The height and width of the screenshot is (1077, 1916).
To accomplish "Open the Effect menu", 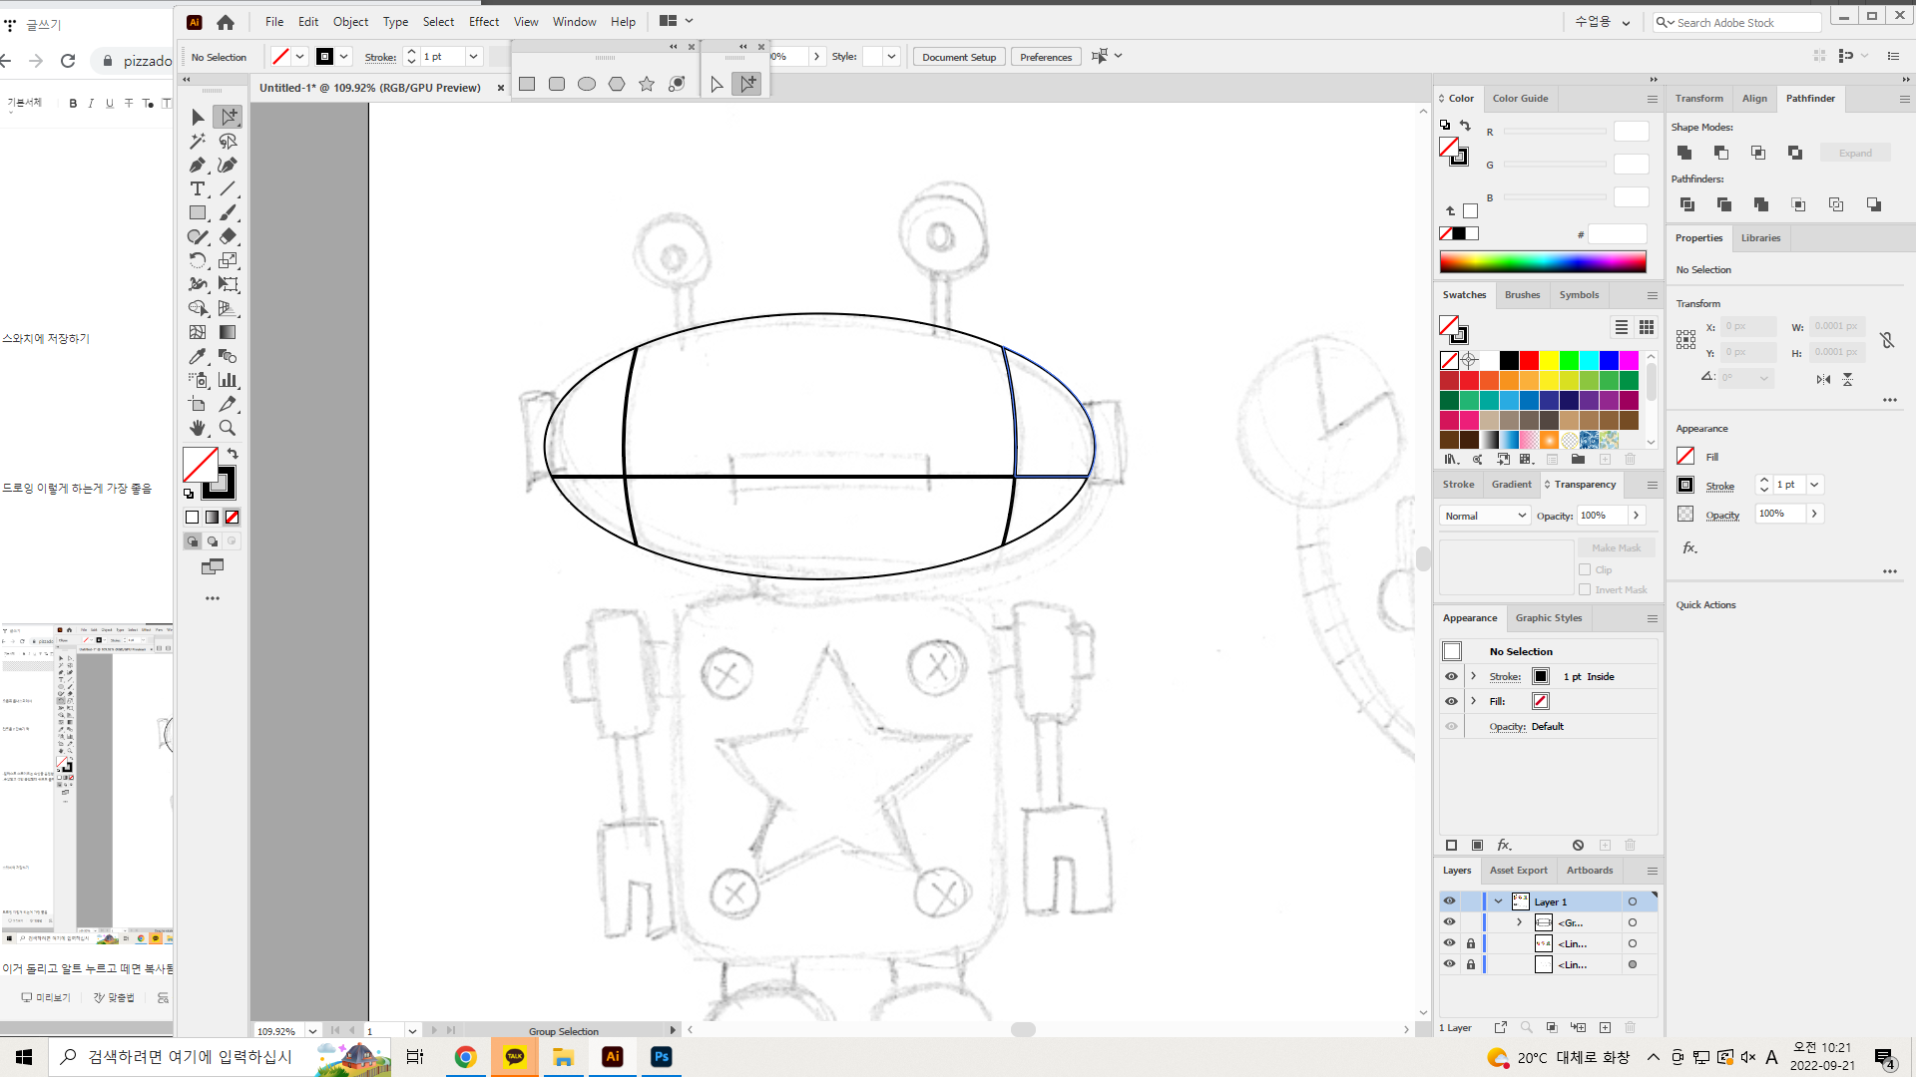I will [x=483, y=22].
